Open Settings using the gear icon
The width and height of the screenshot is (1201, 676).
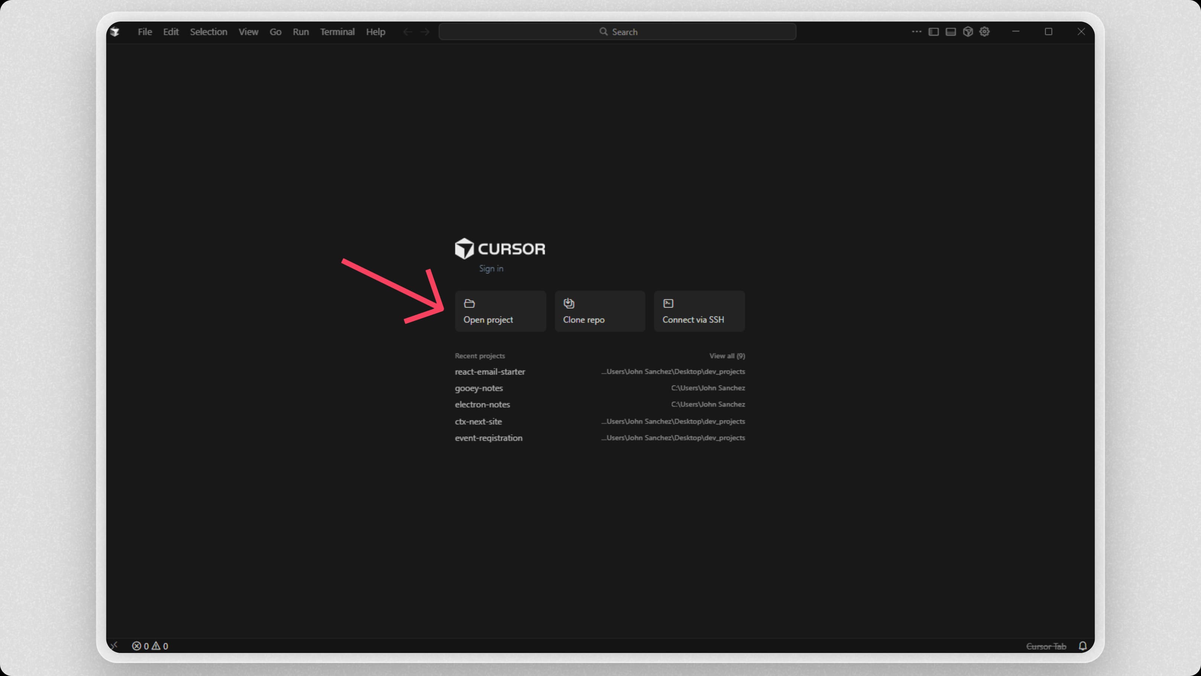[x=984, y=31]
